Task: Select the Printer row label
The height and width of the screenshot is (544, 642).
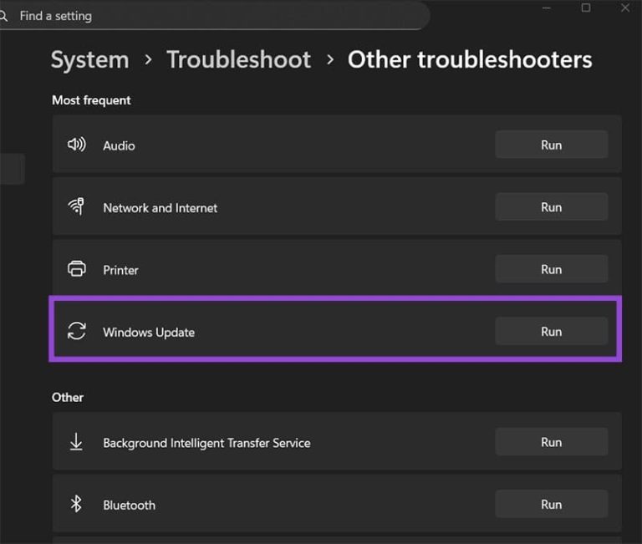Action: click(x=120, y=270)
